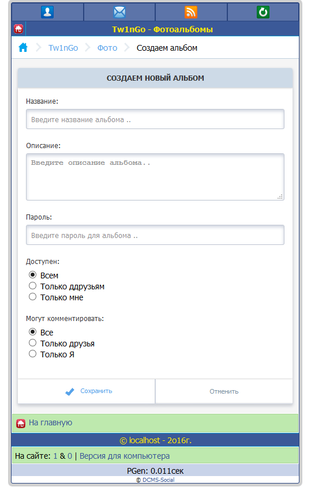Click the blue house breadcrumb icon
Viewport: 311px width, 487px height.
23,47
